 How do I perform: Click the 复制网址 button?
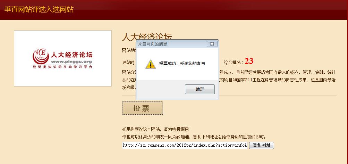[262, 145]
